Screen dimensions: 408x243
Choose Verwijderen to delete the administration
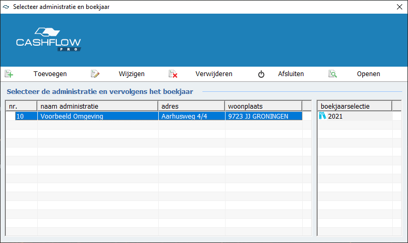[x=214, y=74]
